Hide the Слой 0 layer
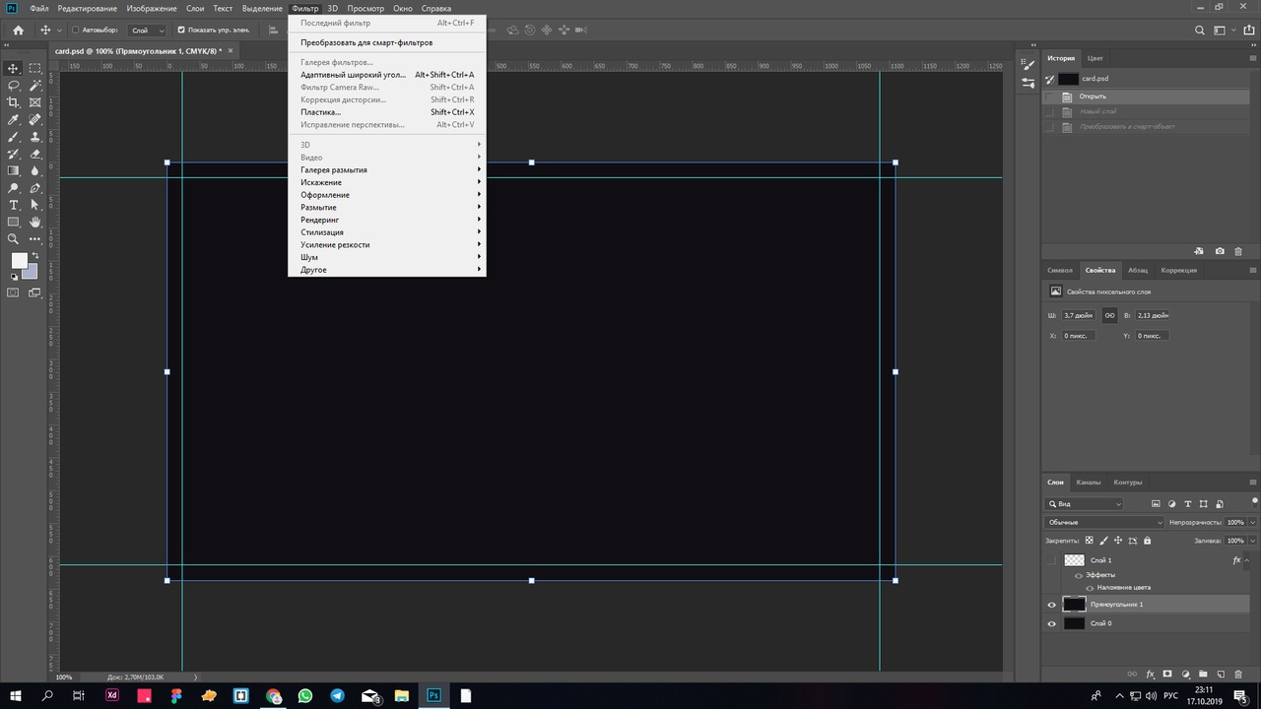Image resolution: width=1261 pixels, height=709 pixels. [x=1051, y=623]
